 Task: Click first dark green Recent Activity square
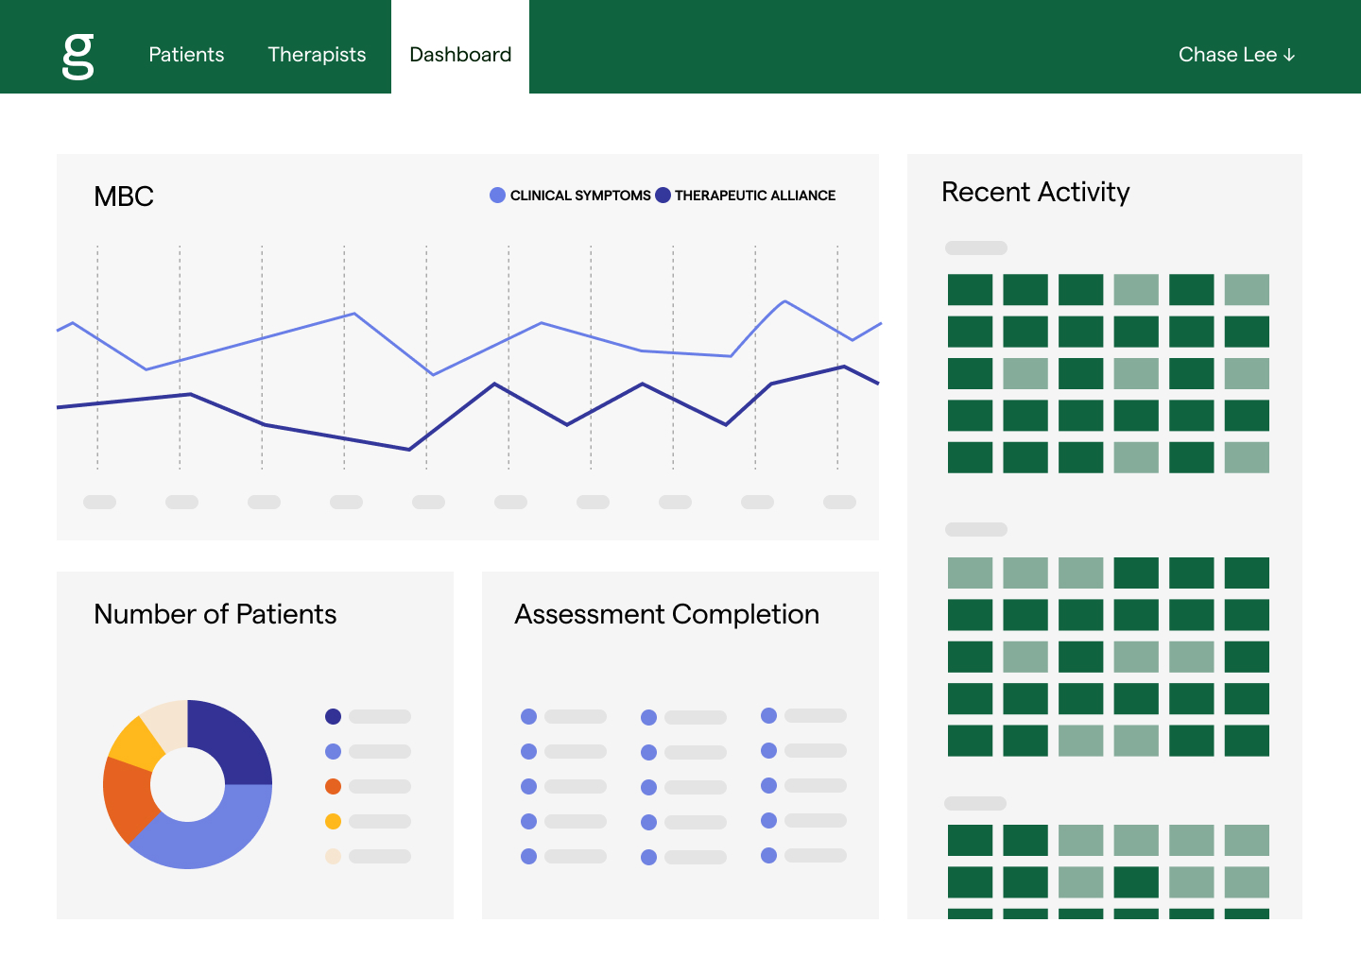click(970, 290)
